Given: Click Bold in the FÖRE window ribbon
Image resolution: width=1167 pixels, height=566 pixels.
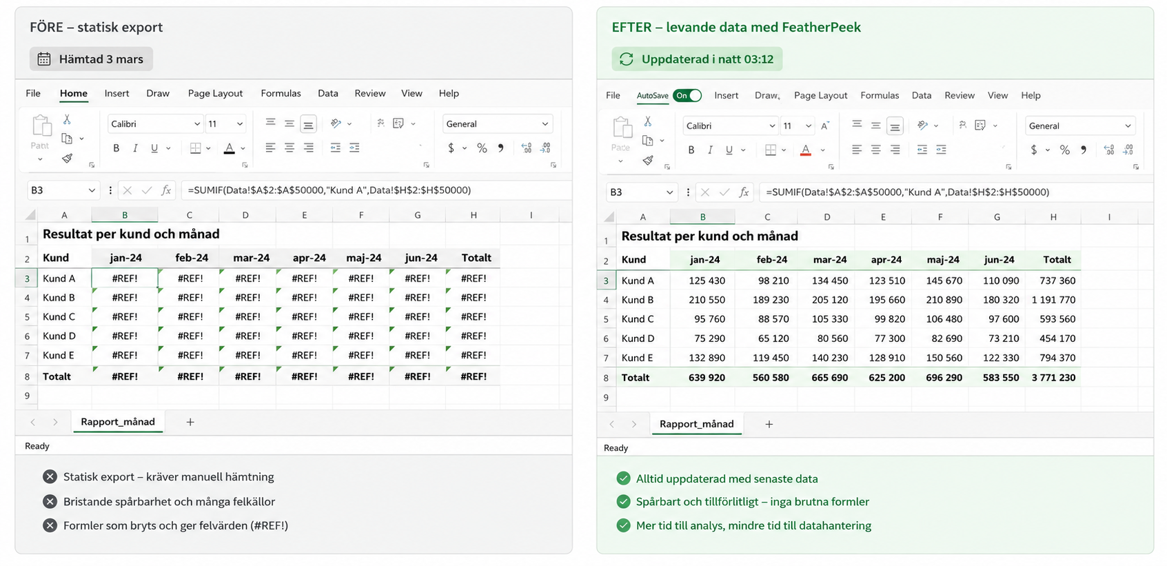Looking at the screenshot, I should point(116,148).
